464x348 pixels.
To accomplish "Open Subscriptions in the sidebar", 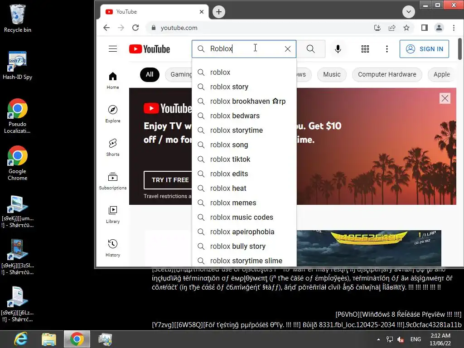I will pos(113,181).
